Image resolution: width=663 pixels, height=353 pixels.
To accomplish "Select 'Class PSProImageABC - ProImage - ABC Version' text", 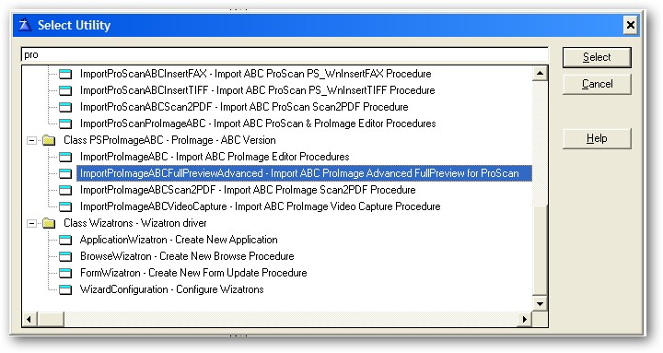I will 169,140.
